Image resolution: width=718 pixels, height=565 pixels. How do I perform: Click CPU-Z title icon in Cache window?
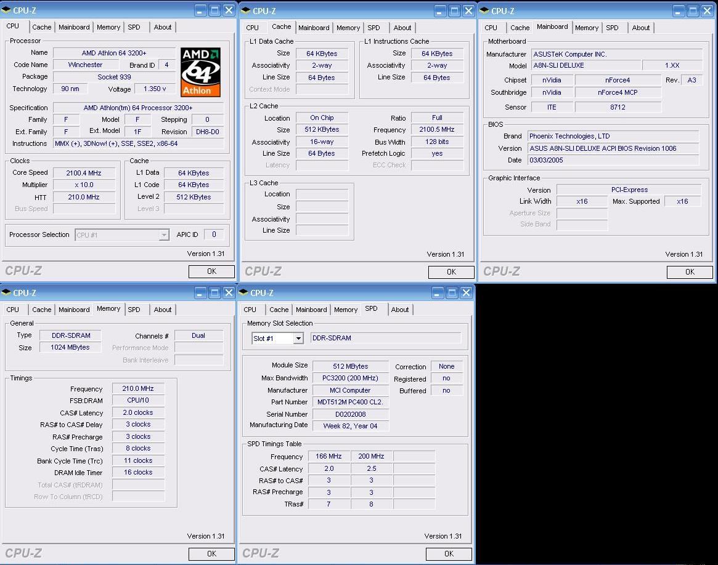coord(246,10)
